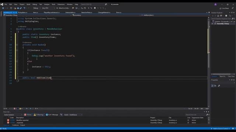Open the editor zoom level dropdown
This screenshot has height=132, width=236.
[7, 109]
